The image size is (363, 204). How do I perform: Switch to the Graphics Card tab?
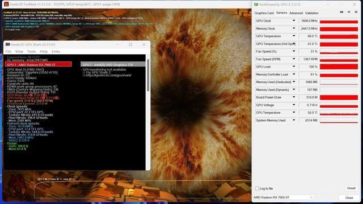click(x=264, y=13)
